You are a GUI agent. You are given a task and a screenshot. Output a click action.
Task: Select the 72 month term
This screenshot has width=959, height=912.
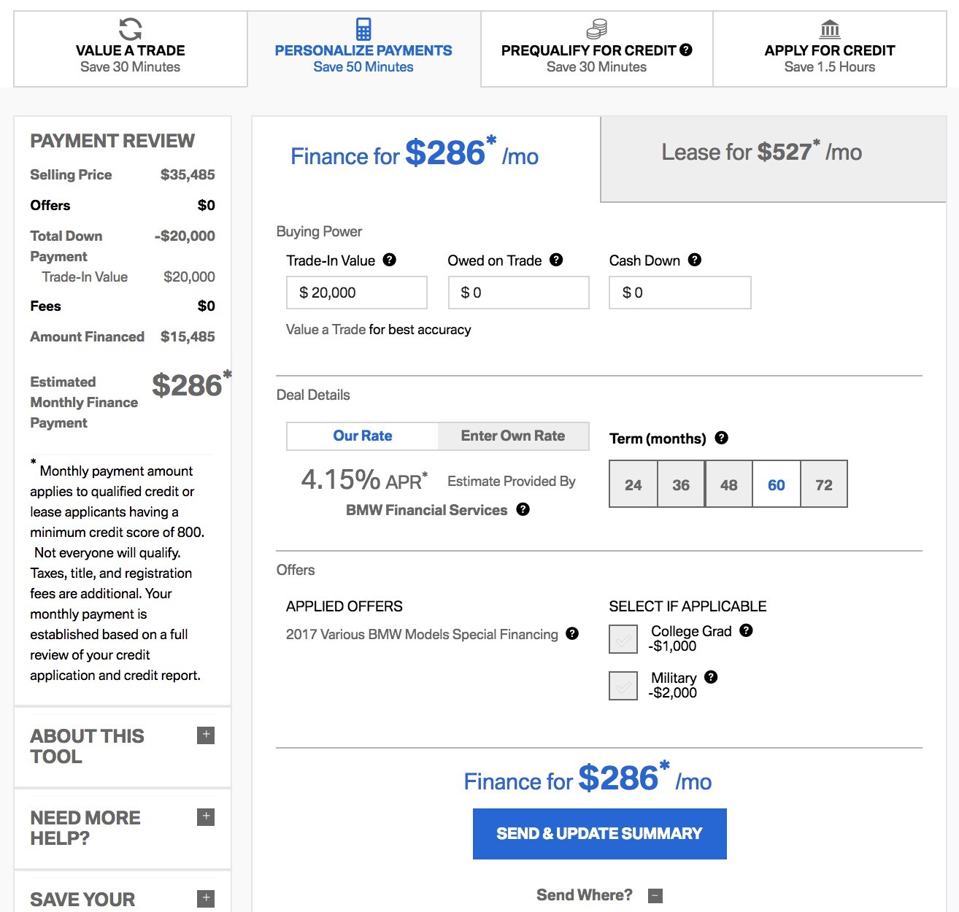click(x=824, y=484)
